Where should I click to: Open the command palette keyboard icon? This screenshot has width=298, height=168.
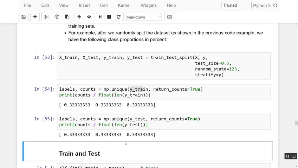tap(169, 17)
